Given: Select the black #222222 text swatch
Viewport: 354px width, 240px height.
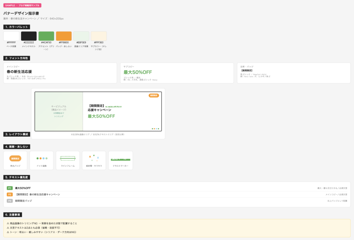Looking at the screenshot, I should [29, 36].
